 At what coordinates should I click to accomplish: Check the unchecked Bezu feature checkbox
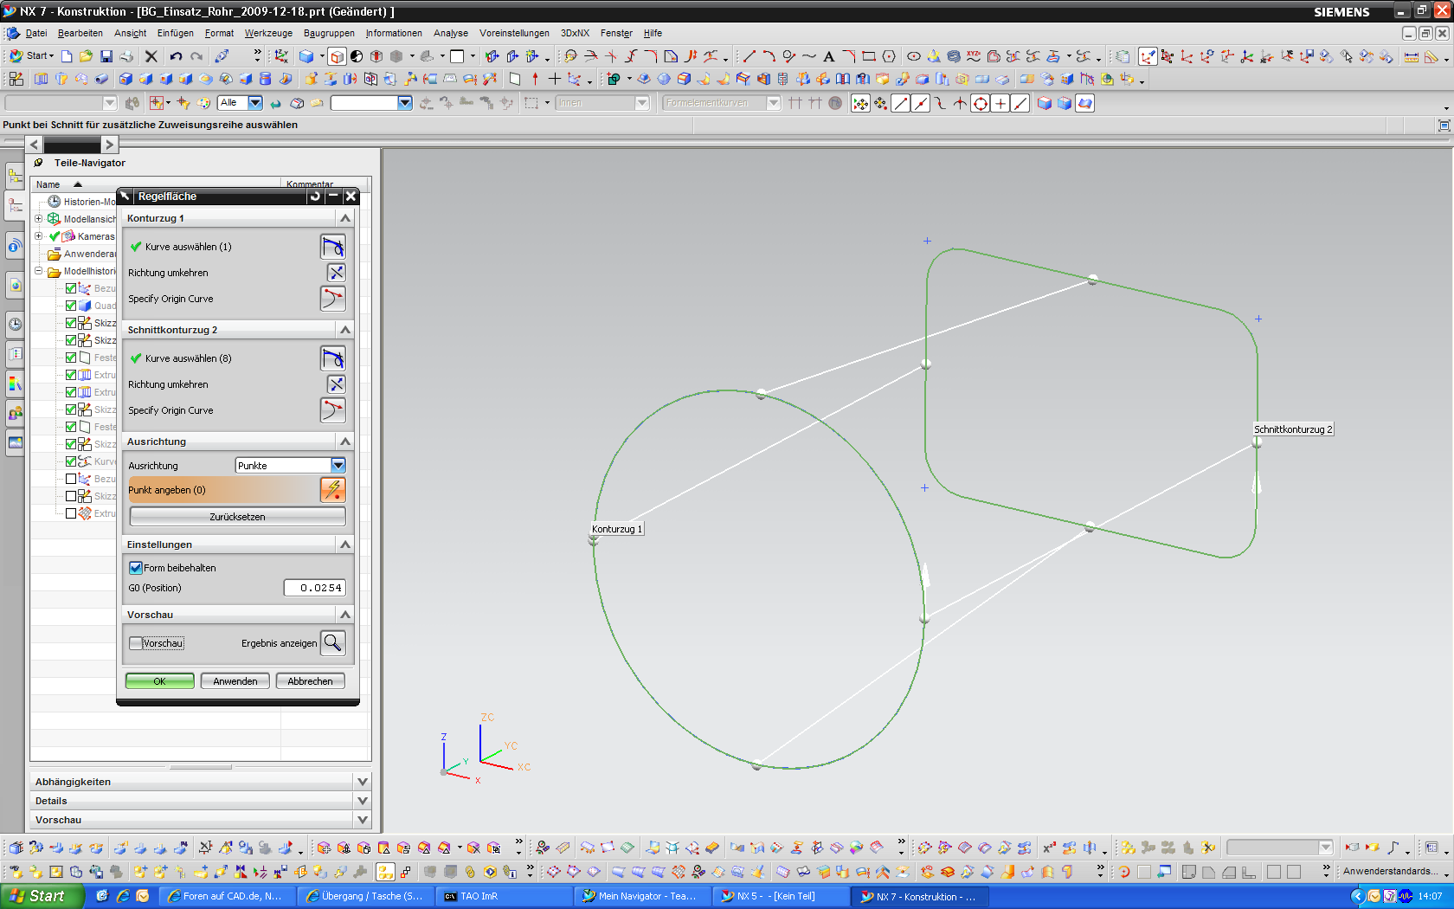tap(71, 479)
